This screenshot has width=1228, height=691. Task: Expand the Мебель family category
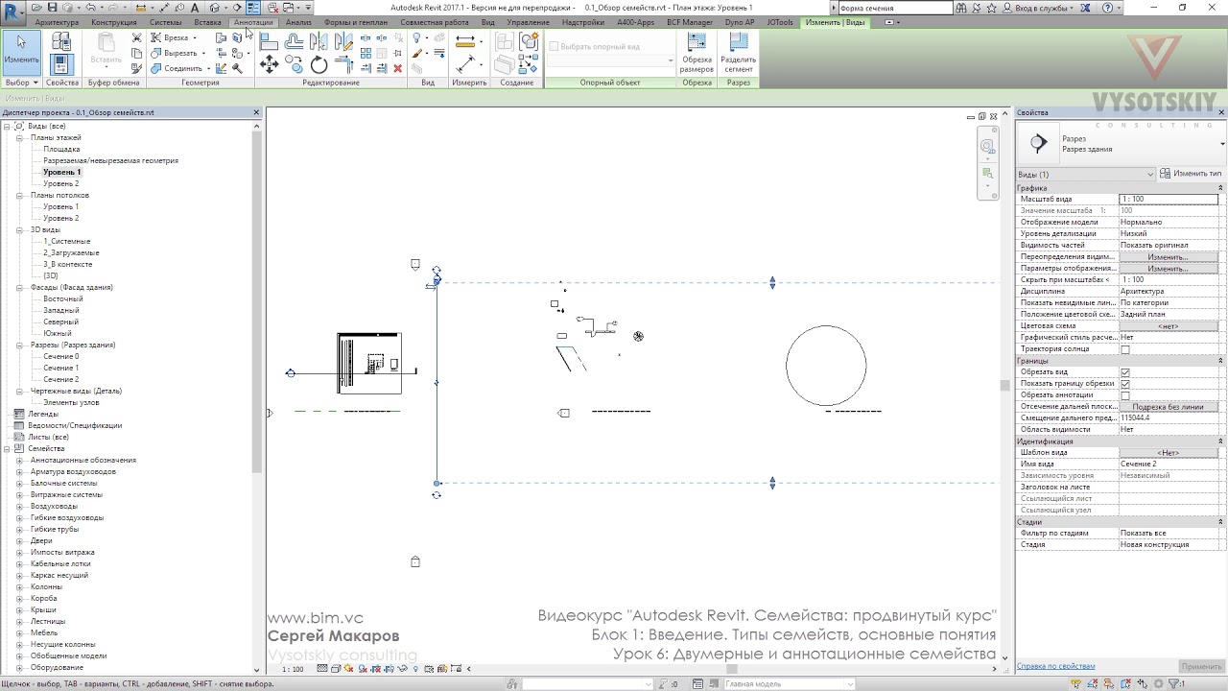click(19, 633)
